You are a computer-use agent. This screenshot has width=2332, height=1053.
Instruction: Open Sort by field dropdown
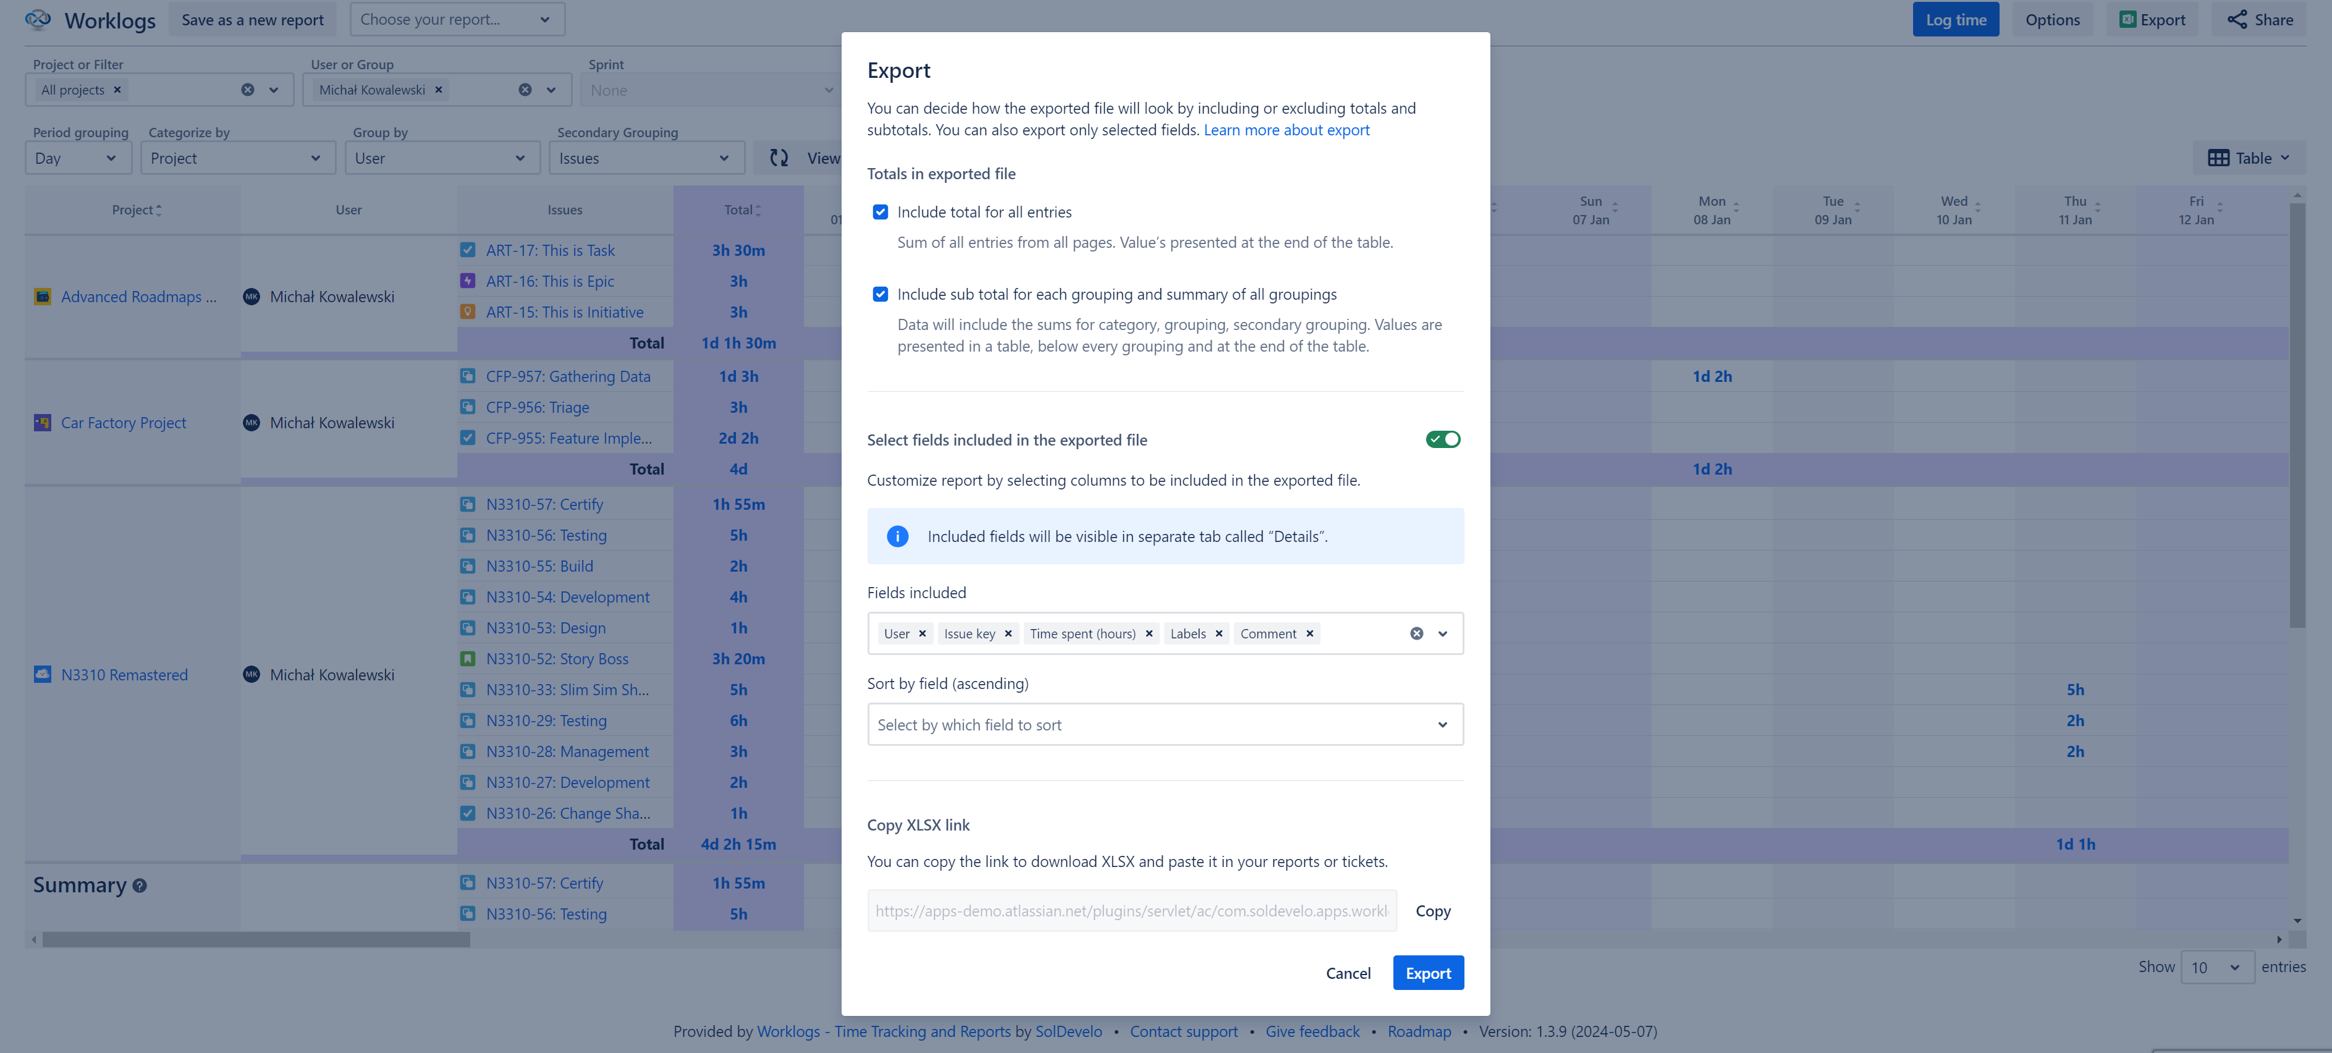(1164, 724)
